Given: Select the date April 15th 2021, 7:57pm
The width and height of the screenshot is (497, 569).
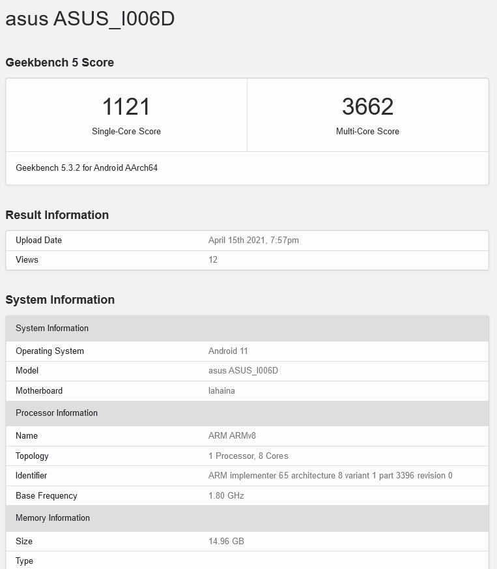Looking at the screenshot, I should click(253, 241).
